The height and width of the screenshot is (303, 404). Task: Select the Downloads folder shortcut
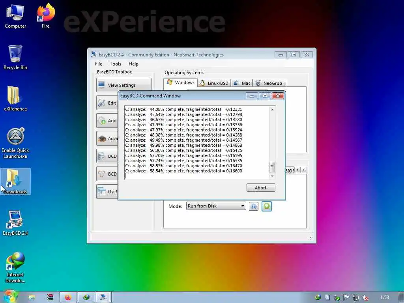coord(15,181)
